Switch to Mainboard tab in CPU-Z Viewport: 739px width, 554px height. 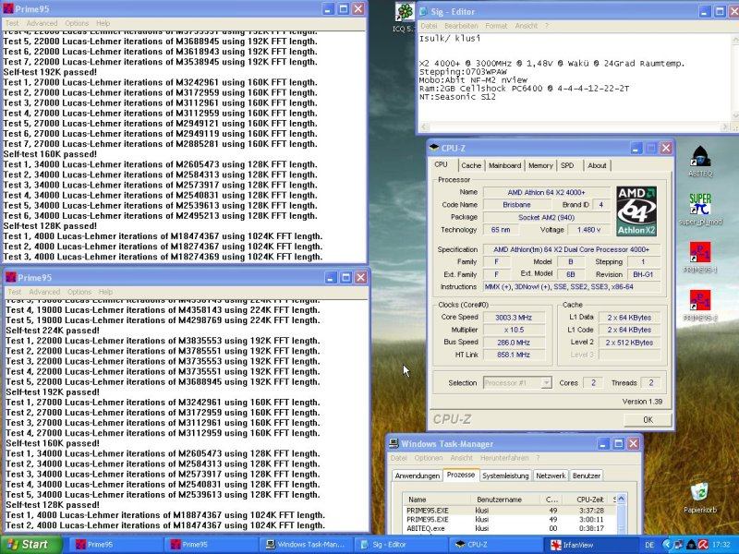pyautogui.click(x=504, y=165)
